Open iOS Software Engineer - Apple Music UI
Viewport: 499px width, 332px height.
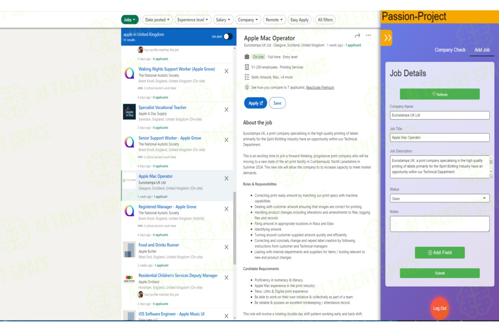(171, 314)
